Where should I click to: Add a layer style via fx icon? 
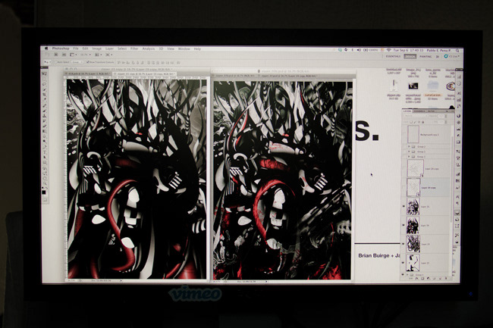click(416, 279)
